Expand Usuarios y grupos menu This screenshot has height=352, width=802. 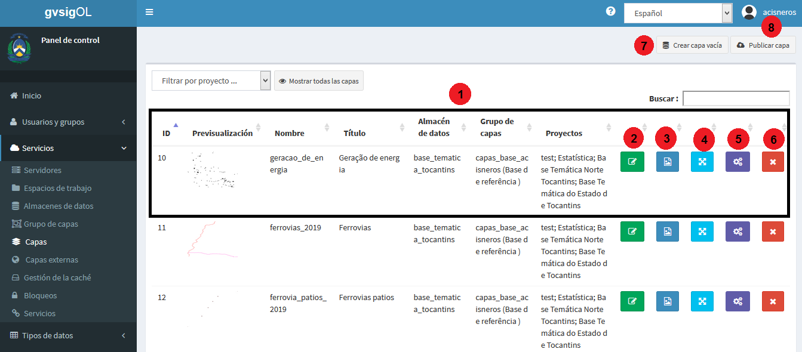pos(68,122)
